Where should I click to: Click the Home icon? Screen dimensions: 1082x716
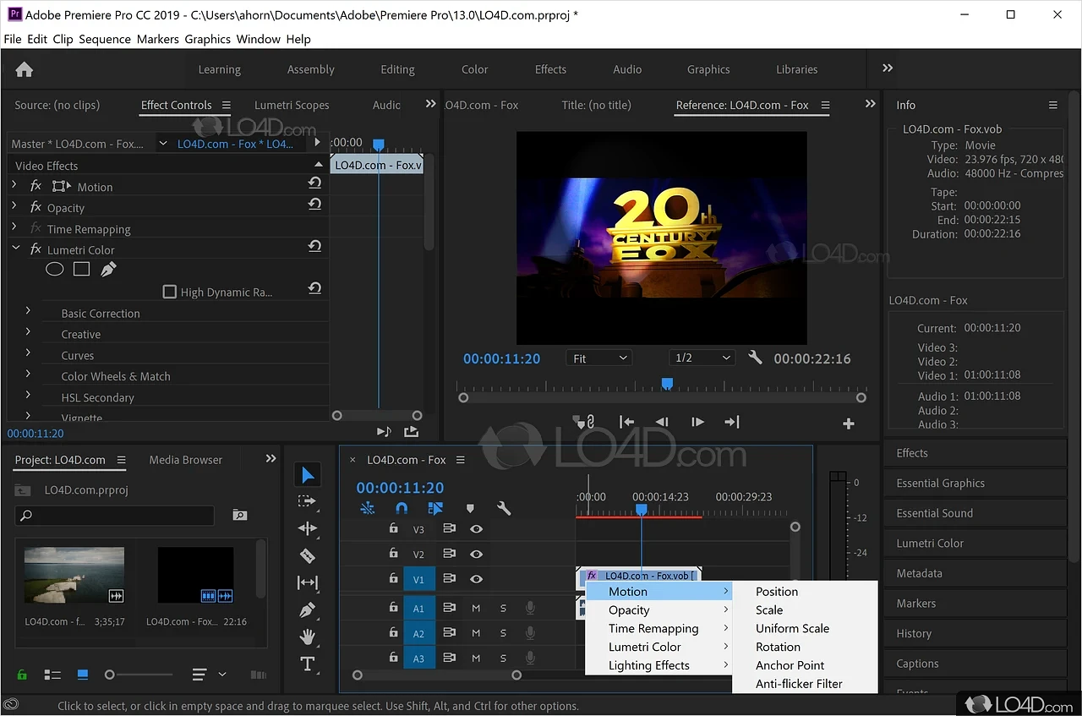point(25,69)
